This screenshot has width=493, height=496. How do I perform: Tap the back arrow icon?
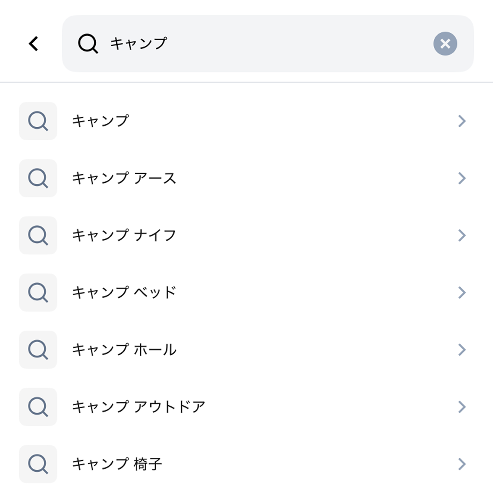point(34,44)
